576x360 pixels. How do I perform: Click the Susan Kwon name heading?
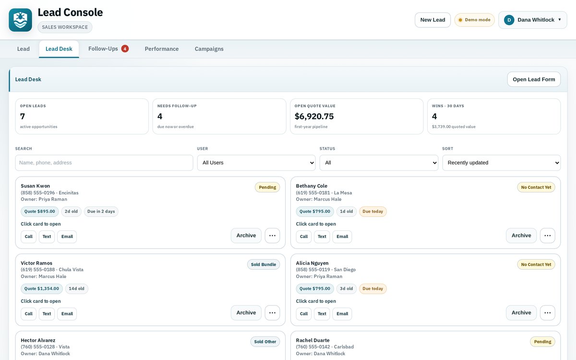35,186
